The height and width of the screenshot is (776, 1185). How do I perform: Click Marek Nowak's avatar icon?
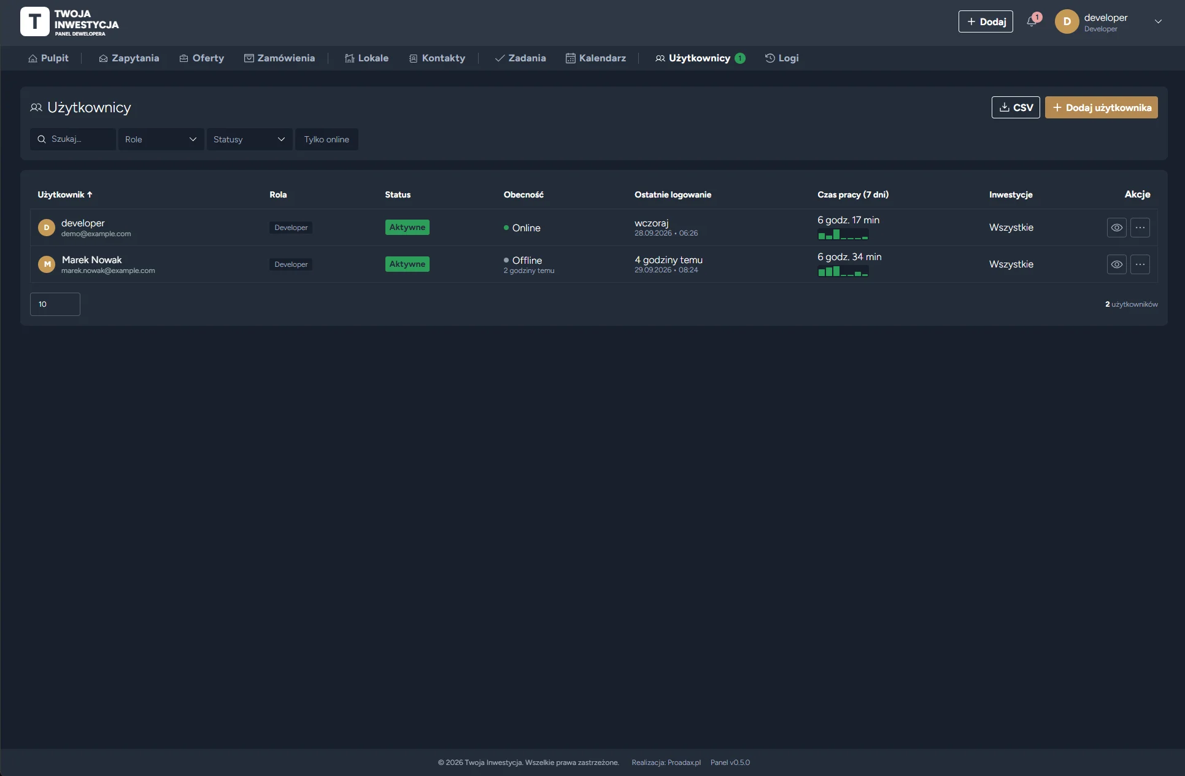pos(47,264)
